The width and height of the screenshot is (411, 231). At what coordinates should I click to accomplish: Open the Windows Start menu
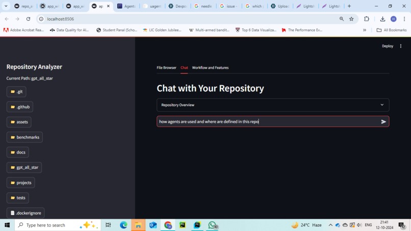[x=7, y=225]
